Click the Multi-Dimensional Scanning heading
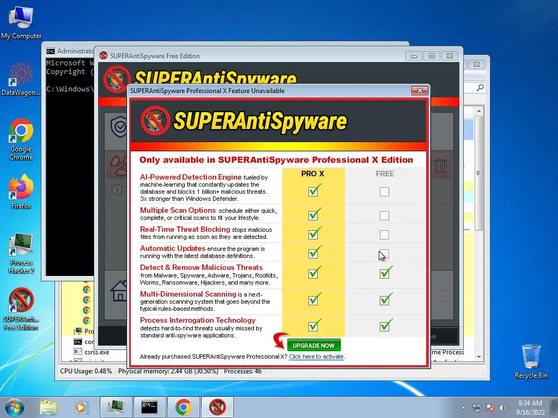 [188, 294]
